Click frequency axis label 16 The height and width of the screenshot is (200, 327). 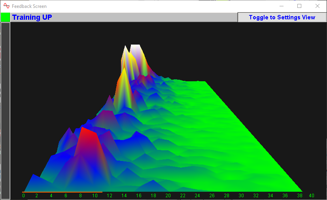[139, 196]
